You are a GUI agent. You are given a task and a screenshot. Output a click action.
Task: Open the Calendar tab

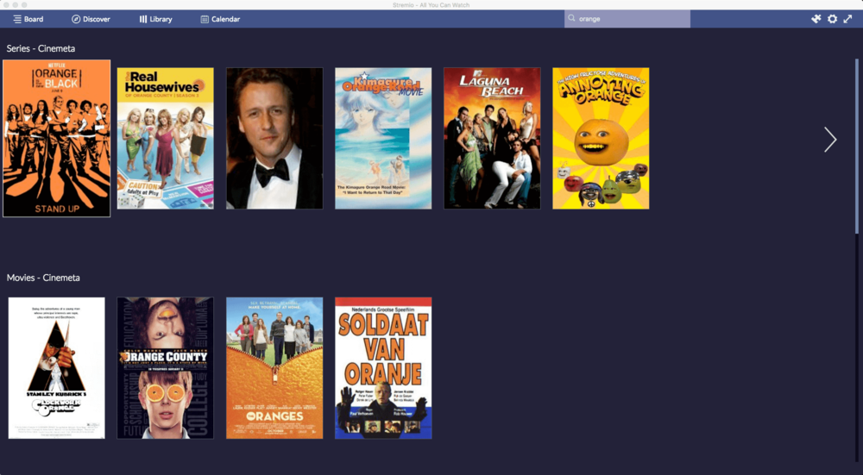(x=220, y=19)
